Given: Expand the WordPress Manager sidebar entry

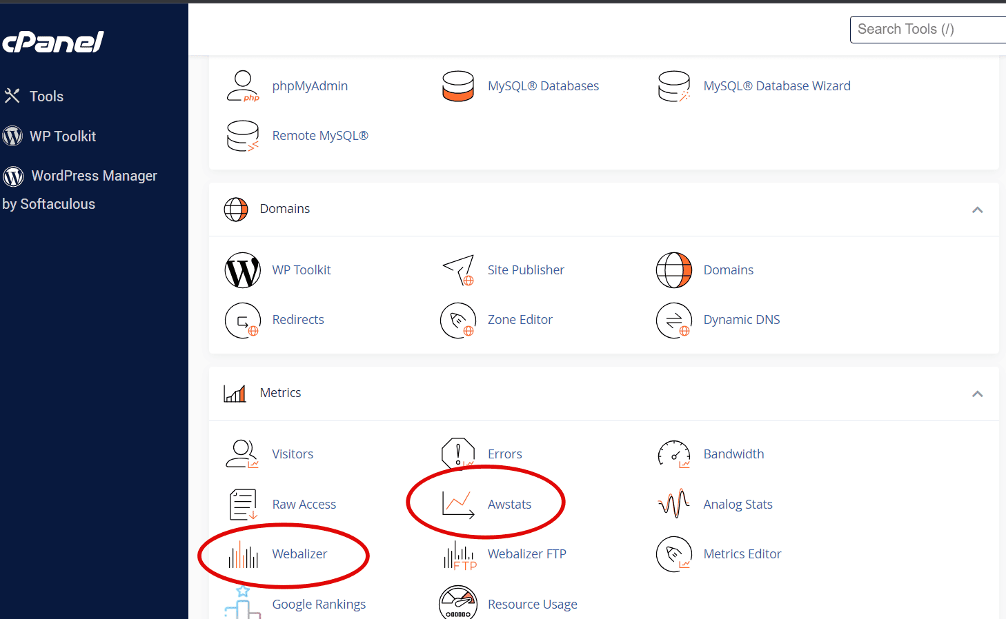Looking at the screenshot, I should 93,176.
